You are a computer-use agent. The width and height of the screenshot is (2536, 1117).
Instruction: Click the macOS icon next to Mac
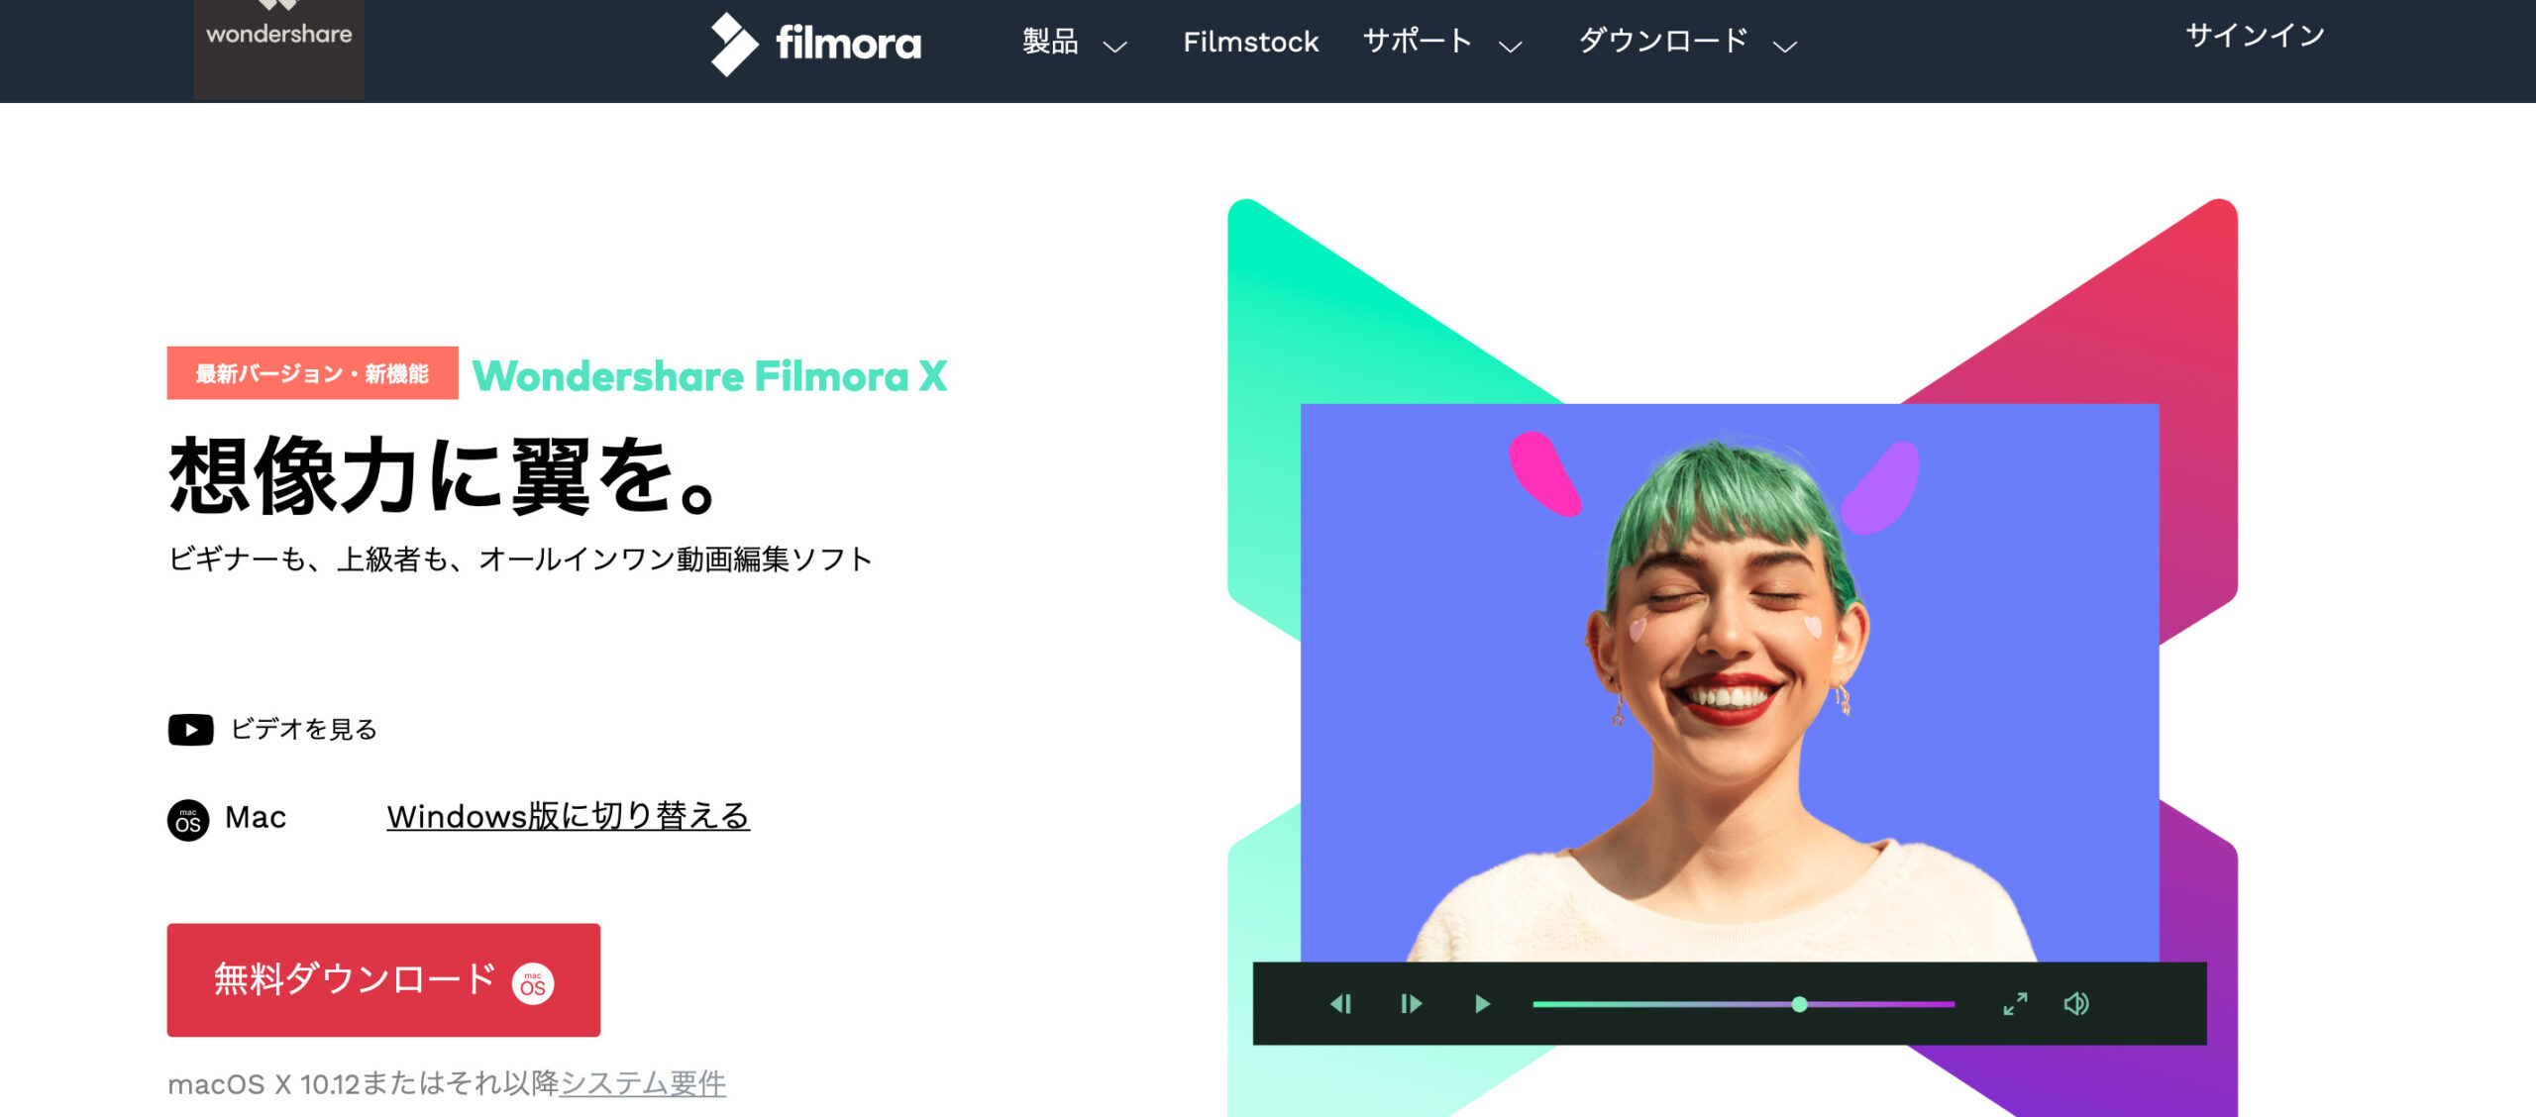pyautogui.click(x=188, y=820)
